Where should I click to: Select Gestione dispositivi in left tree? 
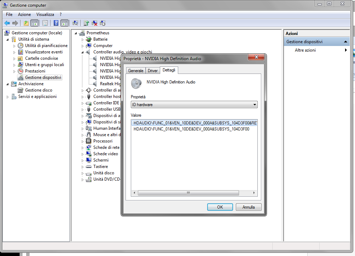click(43, 77)
